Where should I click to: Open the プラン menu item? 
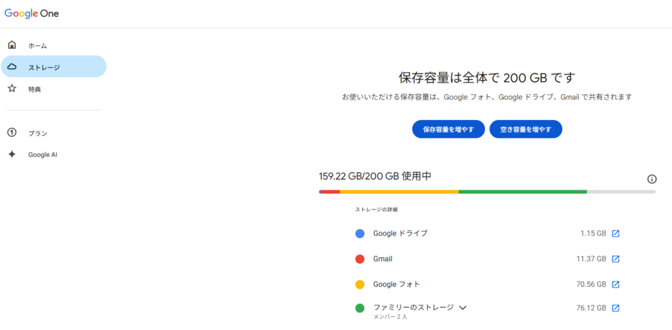point(37,133)
